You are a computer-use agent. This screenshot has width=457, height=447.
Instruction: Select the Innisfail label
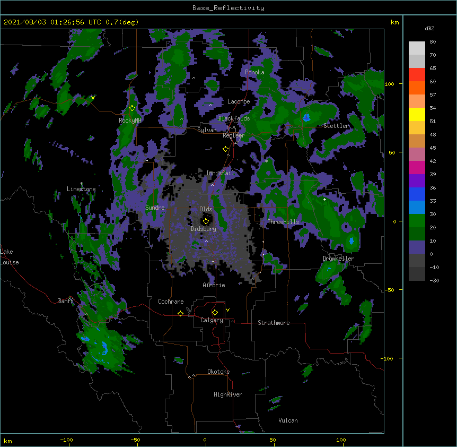221,173
